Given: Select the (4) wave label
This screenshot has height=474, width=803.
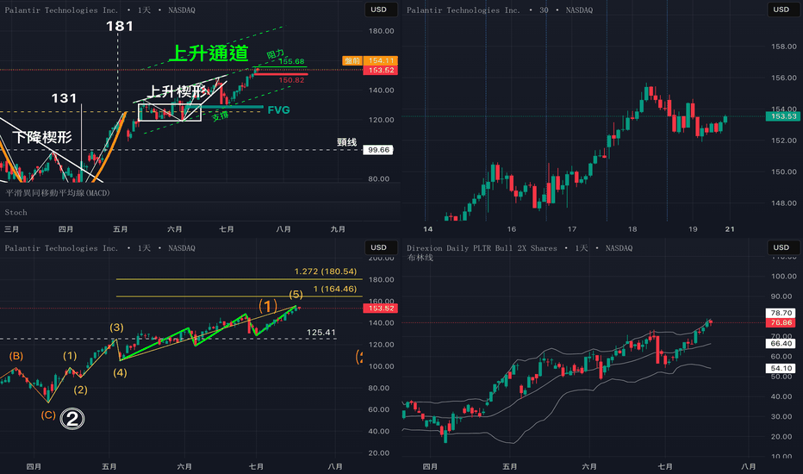Looking at the screenshot, I should [120, 372].
